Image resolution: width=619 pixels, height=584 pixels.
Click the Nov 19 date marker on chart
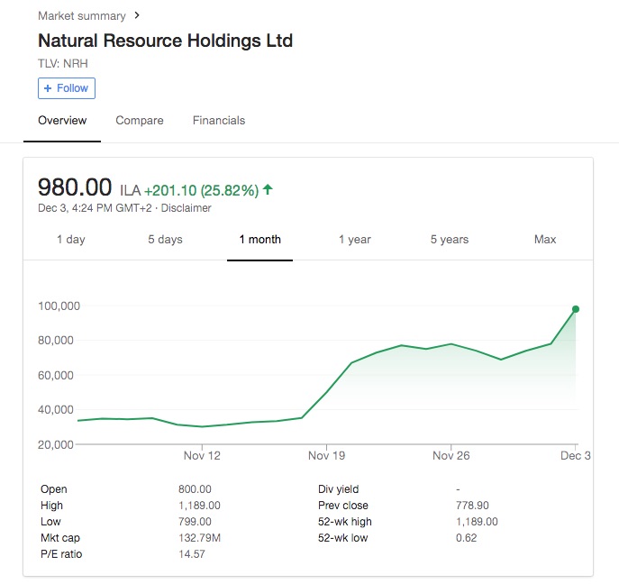coord(326,456)
